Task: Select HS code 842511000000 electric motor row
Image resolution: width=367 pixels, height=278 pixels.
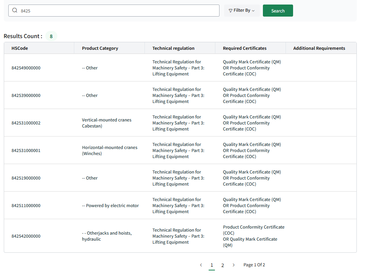Action: point(180,206)
